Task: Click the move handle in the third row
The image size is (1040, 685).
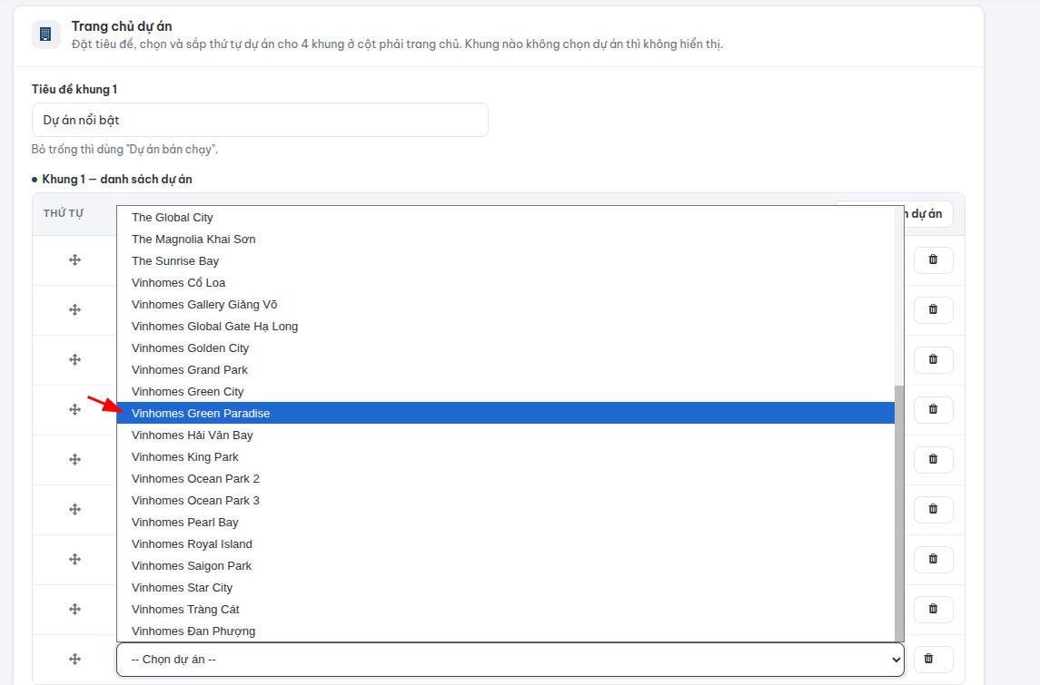Action: (x=75, y=359)
